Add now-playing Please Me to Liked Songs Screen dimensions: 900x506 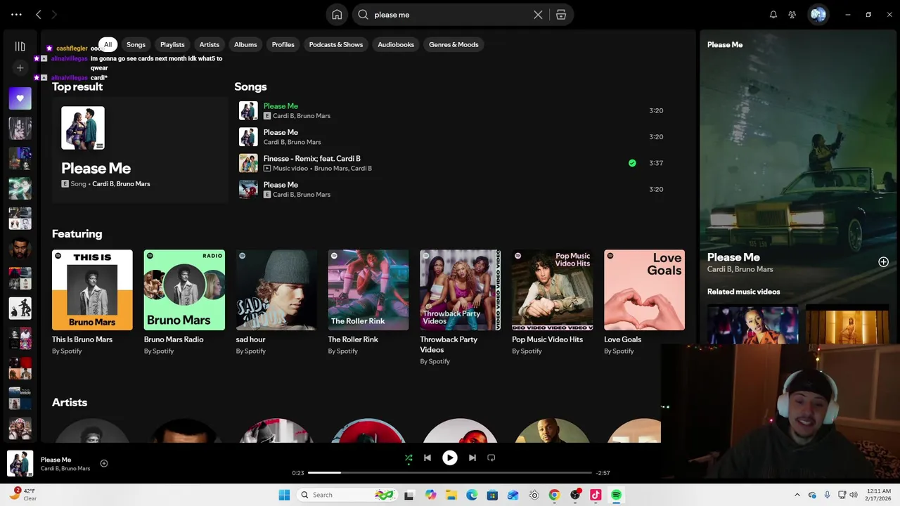tap(104, 463)
